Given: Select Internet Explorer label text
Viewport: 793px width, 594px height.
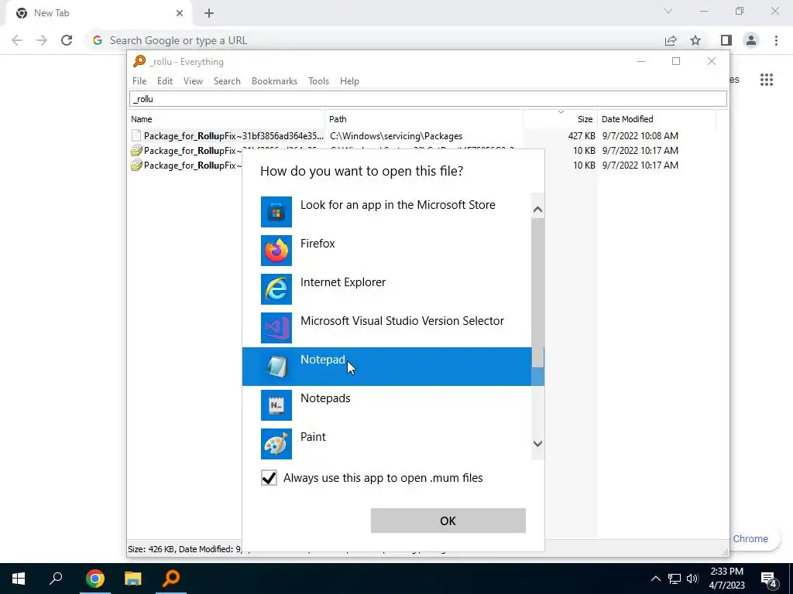Looking at the screenshot, I should click(343, 282).
